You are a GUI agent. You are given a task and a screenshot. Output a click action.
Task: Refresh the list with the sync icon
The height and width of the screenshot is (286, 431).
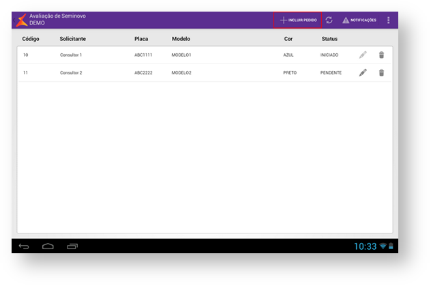(329, 20)
